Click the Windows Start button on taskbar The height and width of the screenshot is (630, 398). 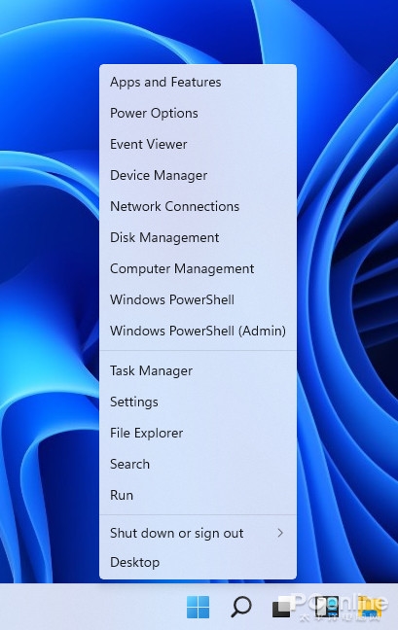[198, 607]
